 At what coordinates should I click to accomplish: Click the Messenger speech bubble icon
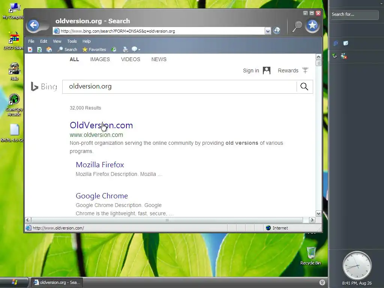click(134, 49)
